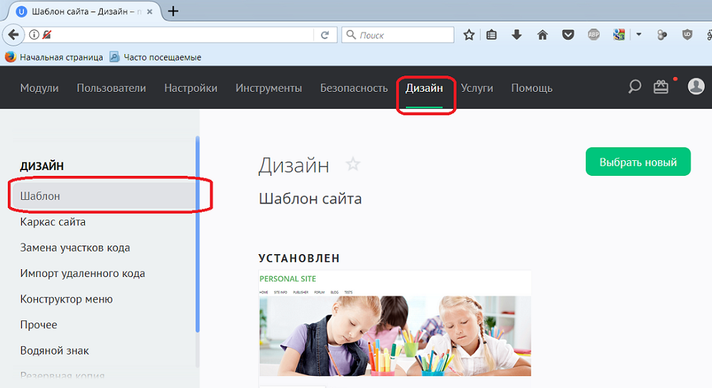Click the browser URL address field
Image resolution: width=712 pixels, height=388 pixels.
coord(182,35)
